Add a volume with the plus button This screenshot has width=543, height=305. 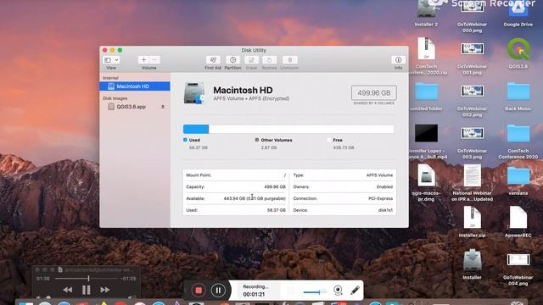click(x=143, y=60)
